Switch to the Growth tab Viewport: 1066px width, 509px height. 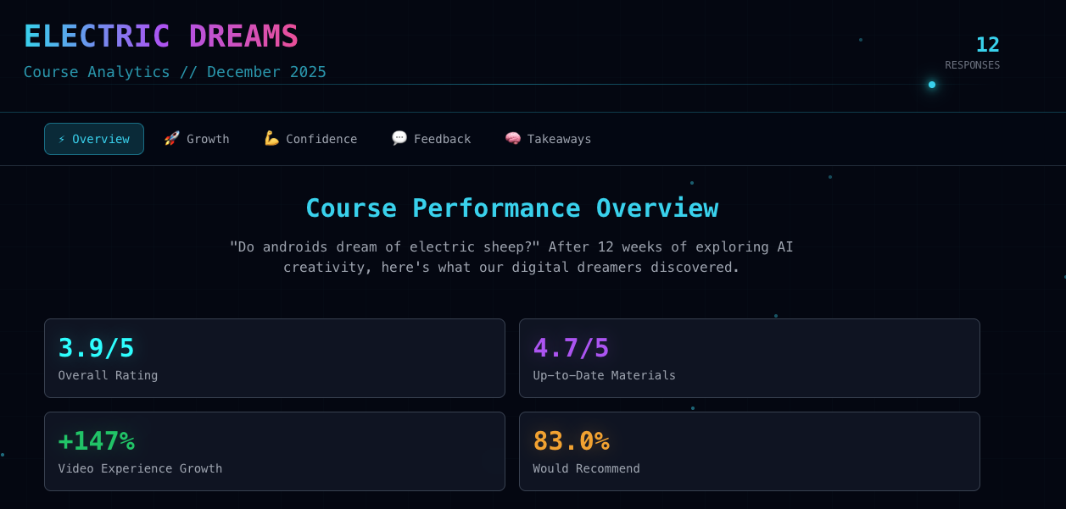point(196,138)
